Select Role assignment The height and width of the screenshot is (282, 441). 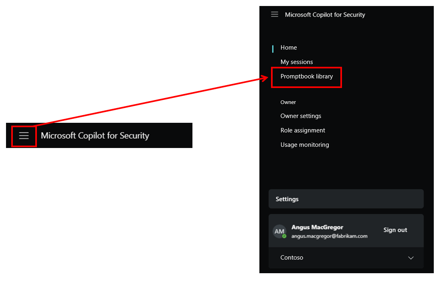click(303, 130)
